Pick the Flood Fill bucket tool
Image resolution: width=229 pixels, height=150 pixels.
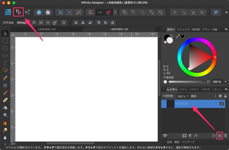tap(5, 108)
